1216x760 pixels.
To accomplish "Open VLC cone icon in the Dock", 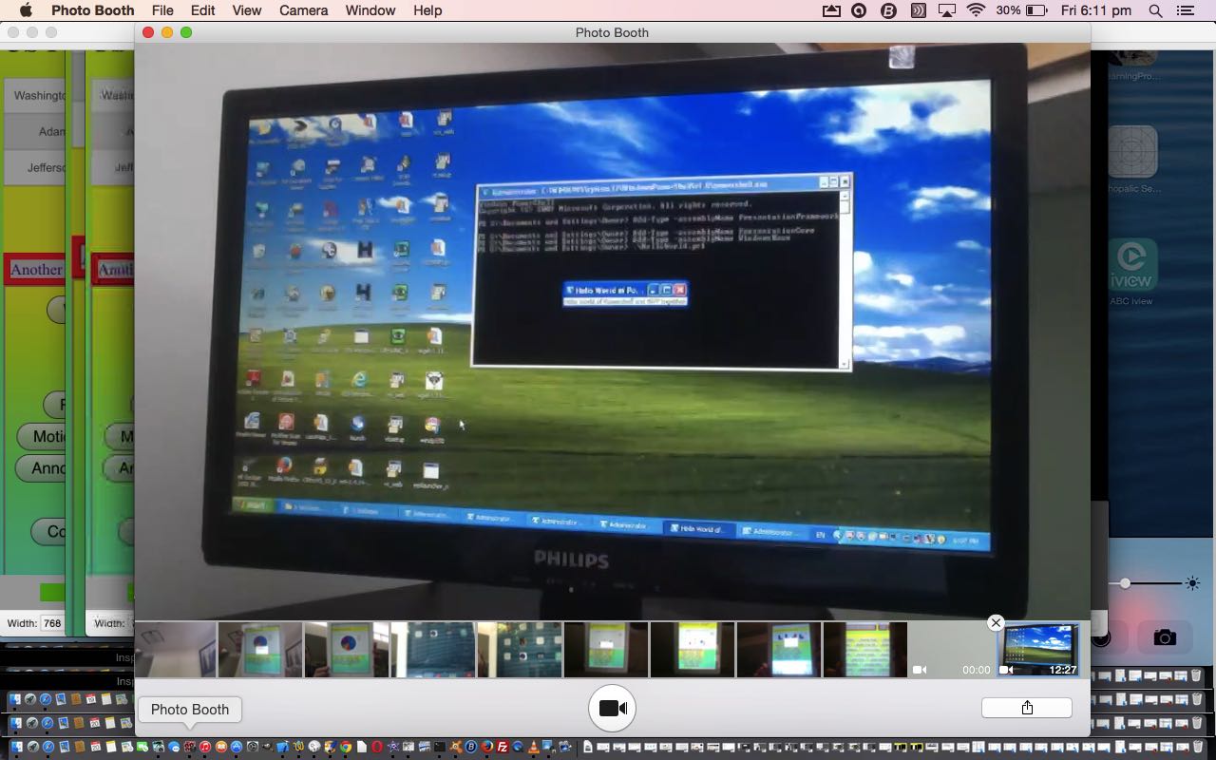I will (534, 747).
